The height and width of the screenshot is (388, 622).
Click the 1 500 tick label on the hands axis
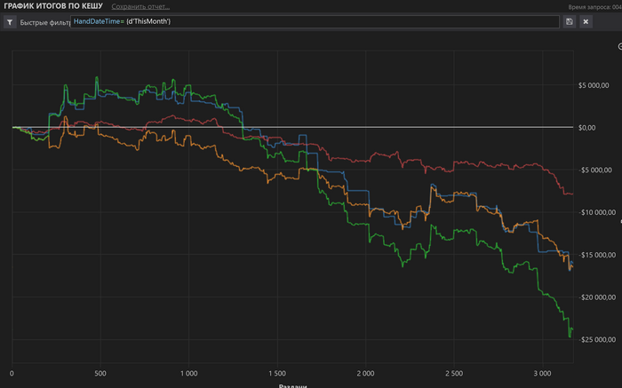click(277, 373)
